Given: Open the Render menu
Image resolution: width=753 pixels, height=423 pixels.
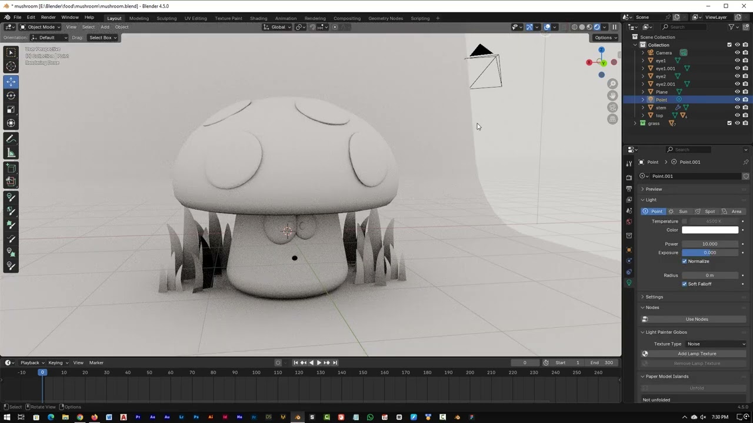Looking at the screenshot, I should [x=48, y=18].
